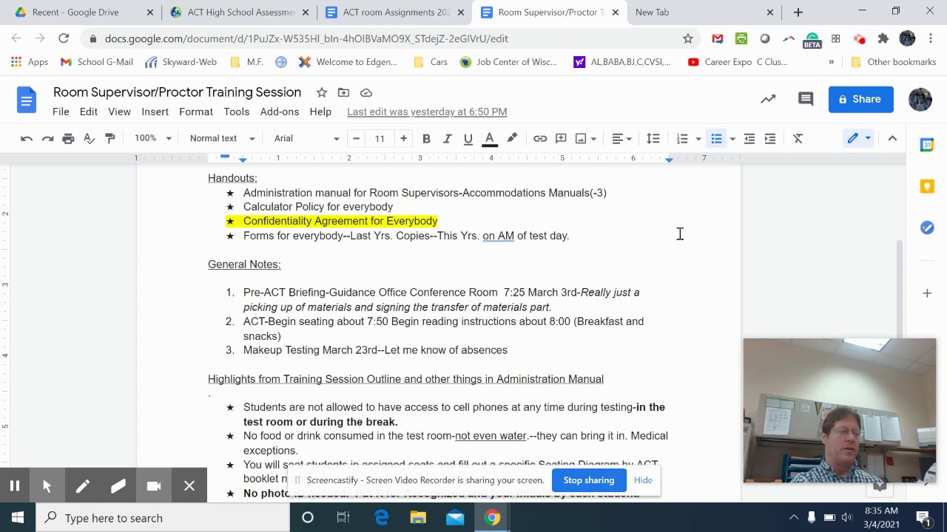The height and width of the screenshot is (532, 947).
Task: Open Google Tasks in the side panel
Action: point(927,228)
